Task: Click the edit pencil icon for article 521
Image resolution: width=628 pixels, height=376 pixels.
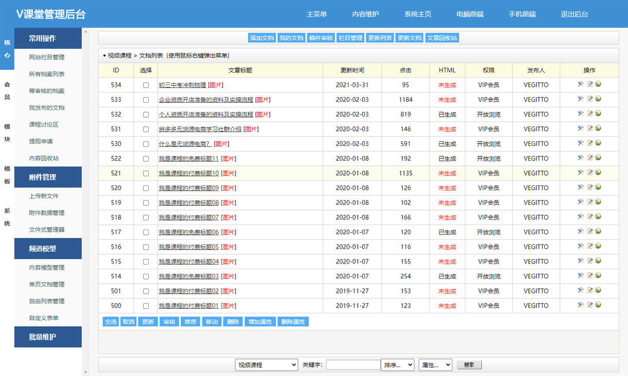Action: 589,173
